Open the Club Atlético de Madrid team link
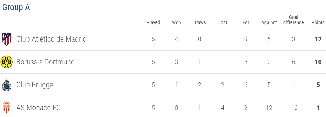 (51, 39)
